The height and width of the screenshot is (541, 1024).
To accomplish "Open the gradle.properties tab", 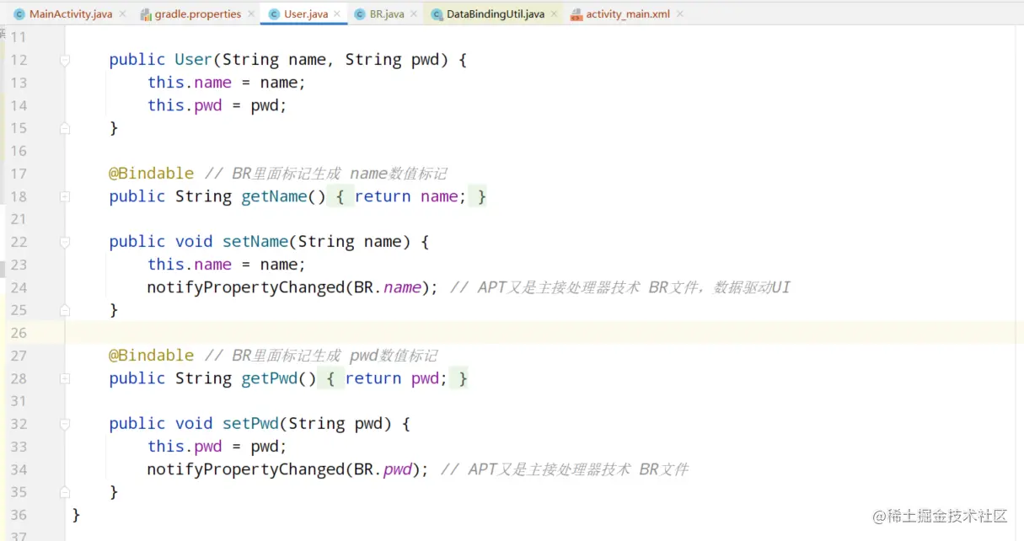I will (x=197, y=14).
